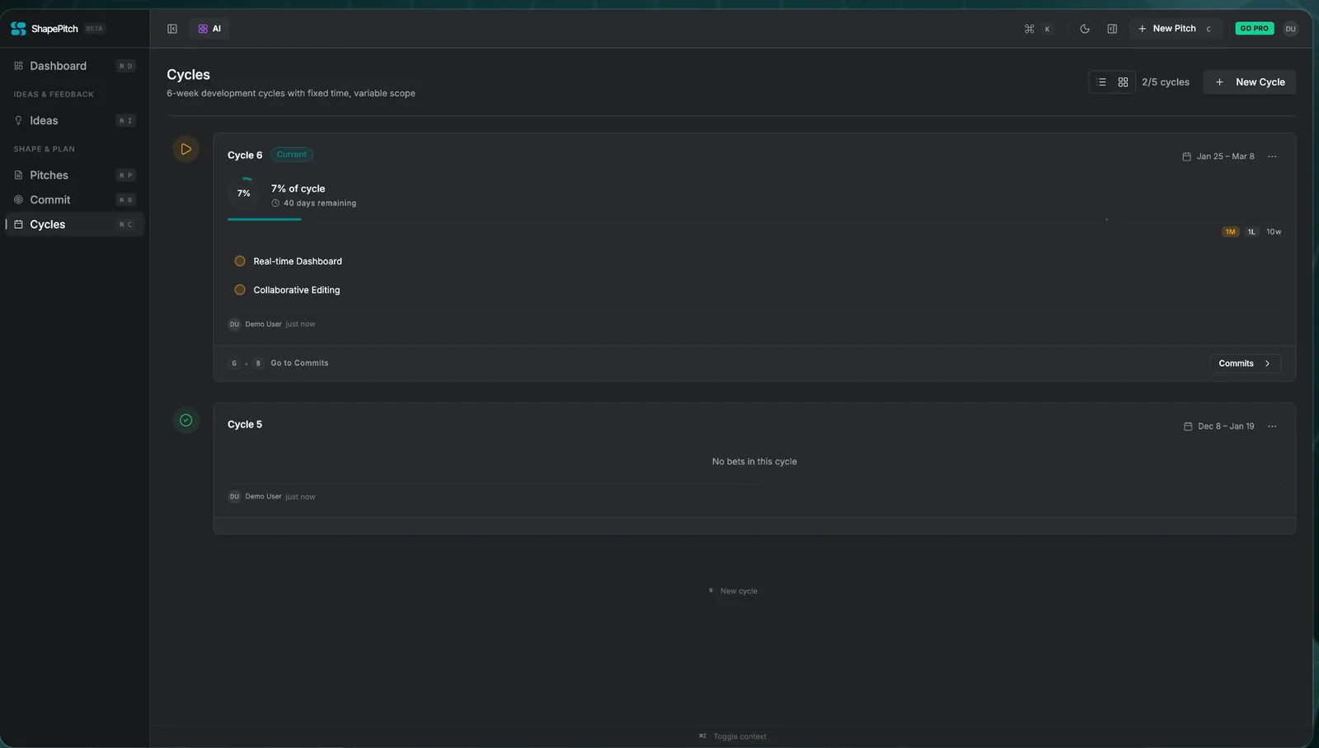Screen dimensions: 1319x748
Task: Click the Current badge on Cycle 6
Action: [292, 155]
